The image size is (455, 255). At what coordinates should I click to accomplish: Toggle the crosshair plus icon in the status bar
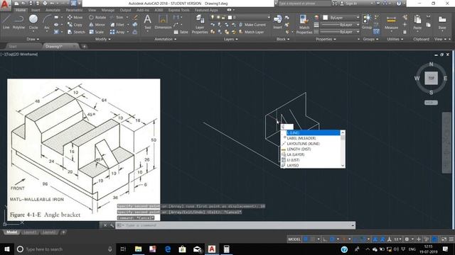[x=419, y=239]
